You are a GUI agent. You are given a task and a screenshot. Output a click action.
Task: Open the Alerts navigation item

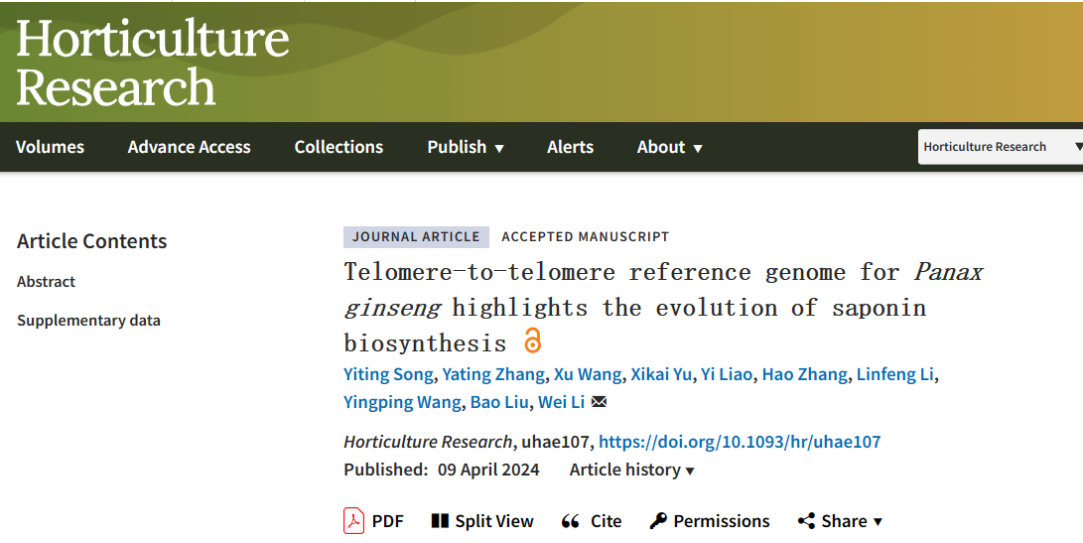point(570,147)
